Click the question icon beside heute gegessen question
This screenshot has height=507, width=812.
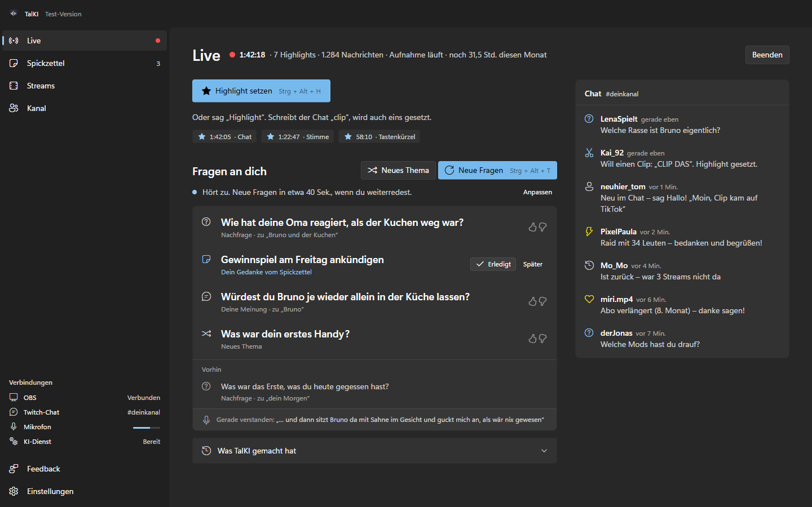[206, 386]
